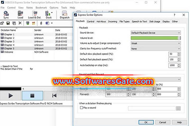
Task: Open the Help menu
Action: 72,8
